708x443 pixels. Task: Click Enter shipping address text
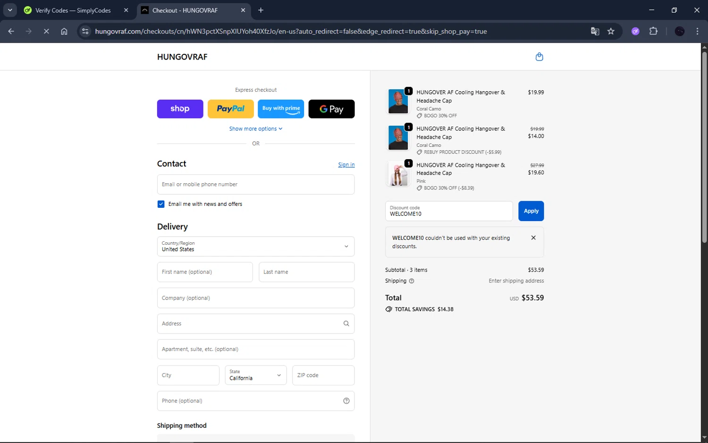coord(516,281)
